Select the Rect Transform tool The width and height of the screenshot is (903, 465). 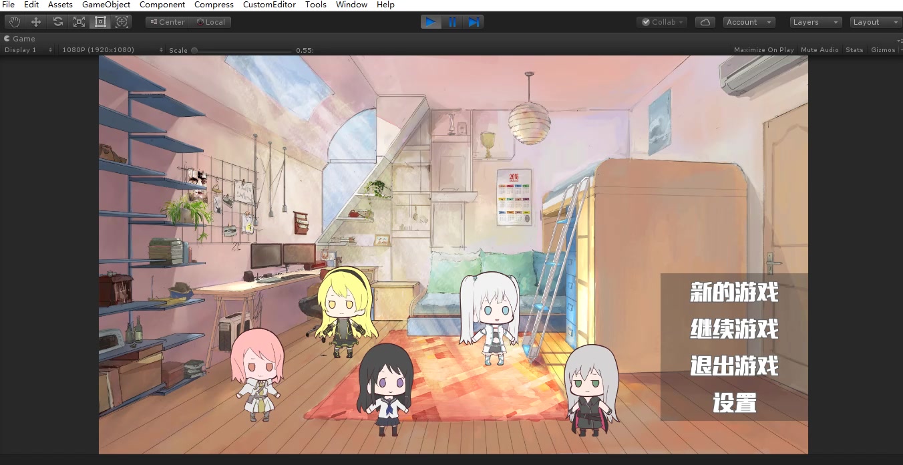[x=100, y=22]
